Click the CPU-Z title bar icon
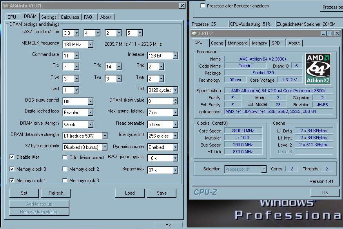 194,33
